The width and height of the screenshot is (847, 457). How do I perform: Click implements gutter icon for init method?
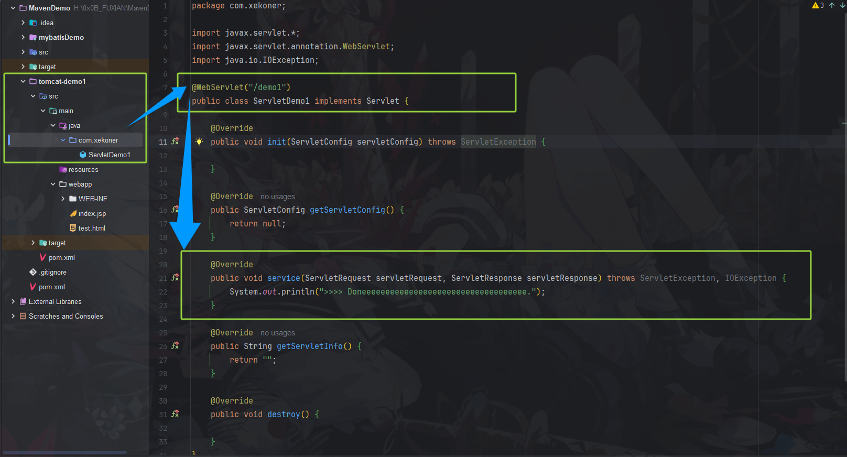pos(175,141)
